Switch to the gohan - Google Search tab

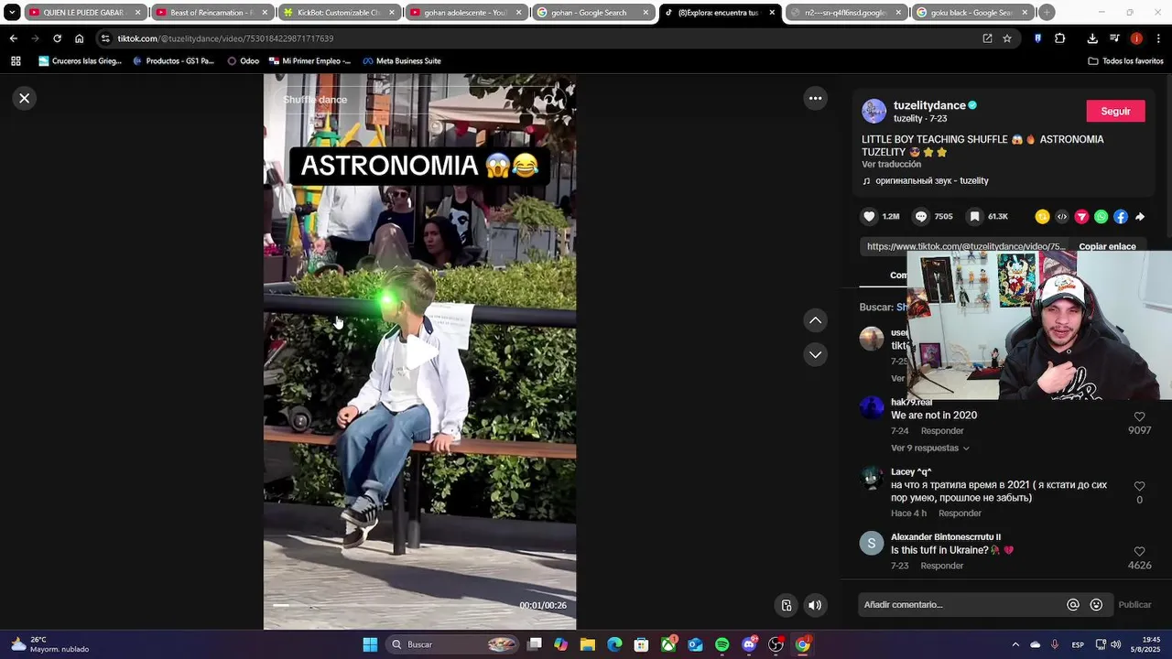592,13
